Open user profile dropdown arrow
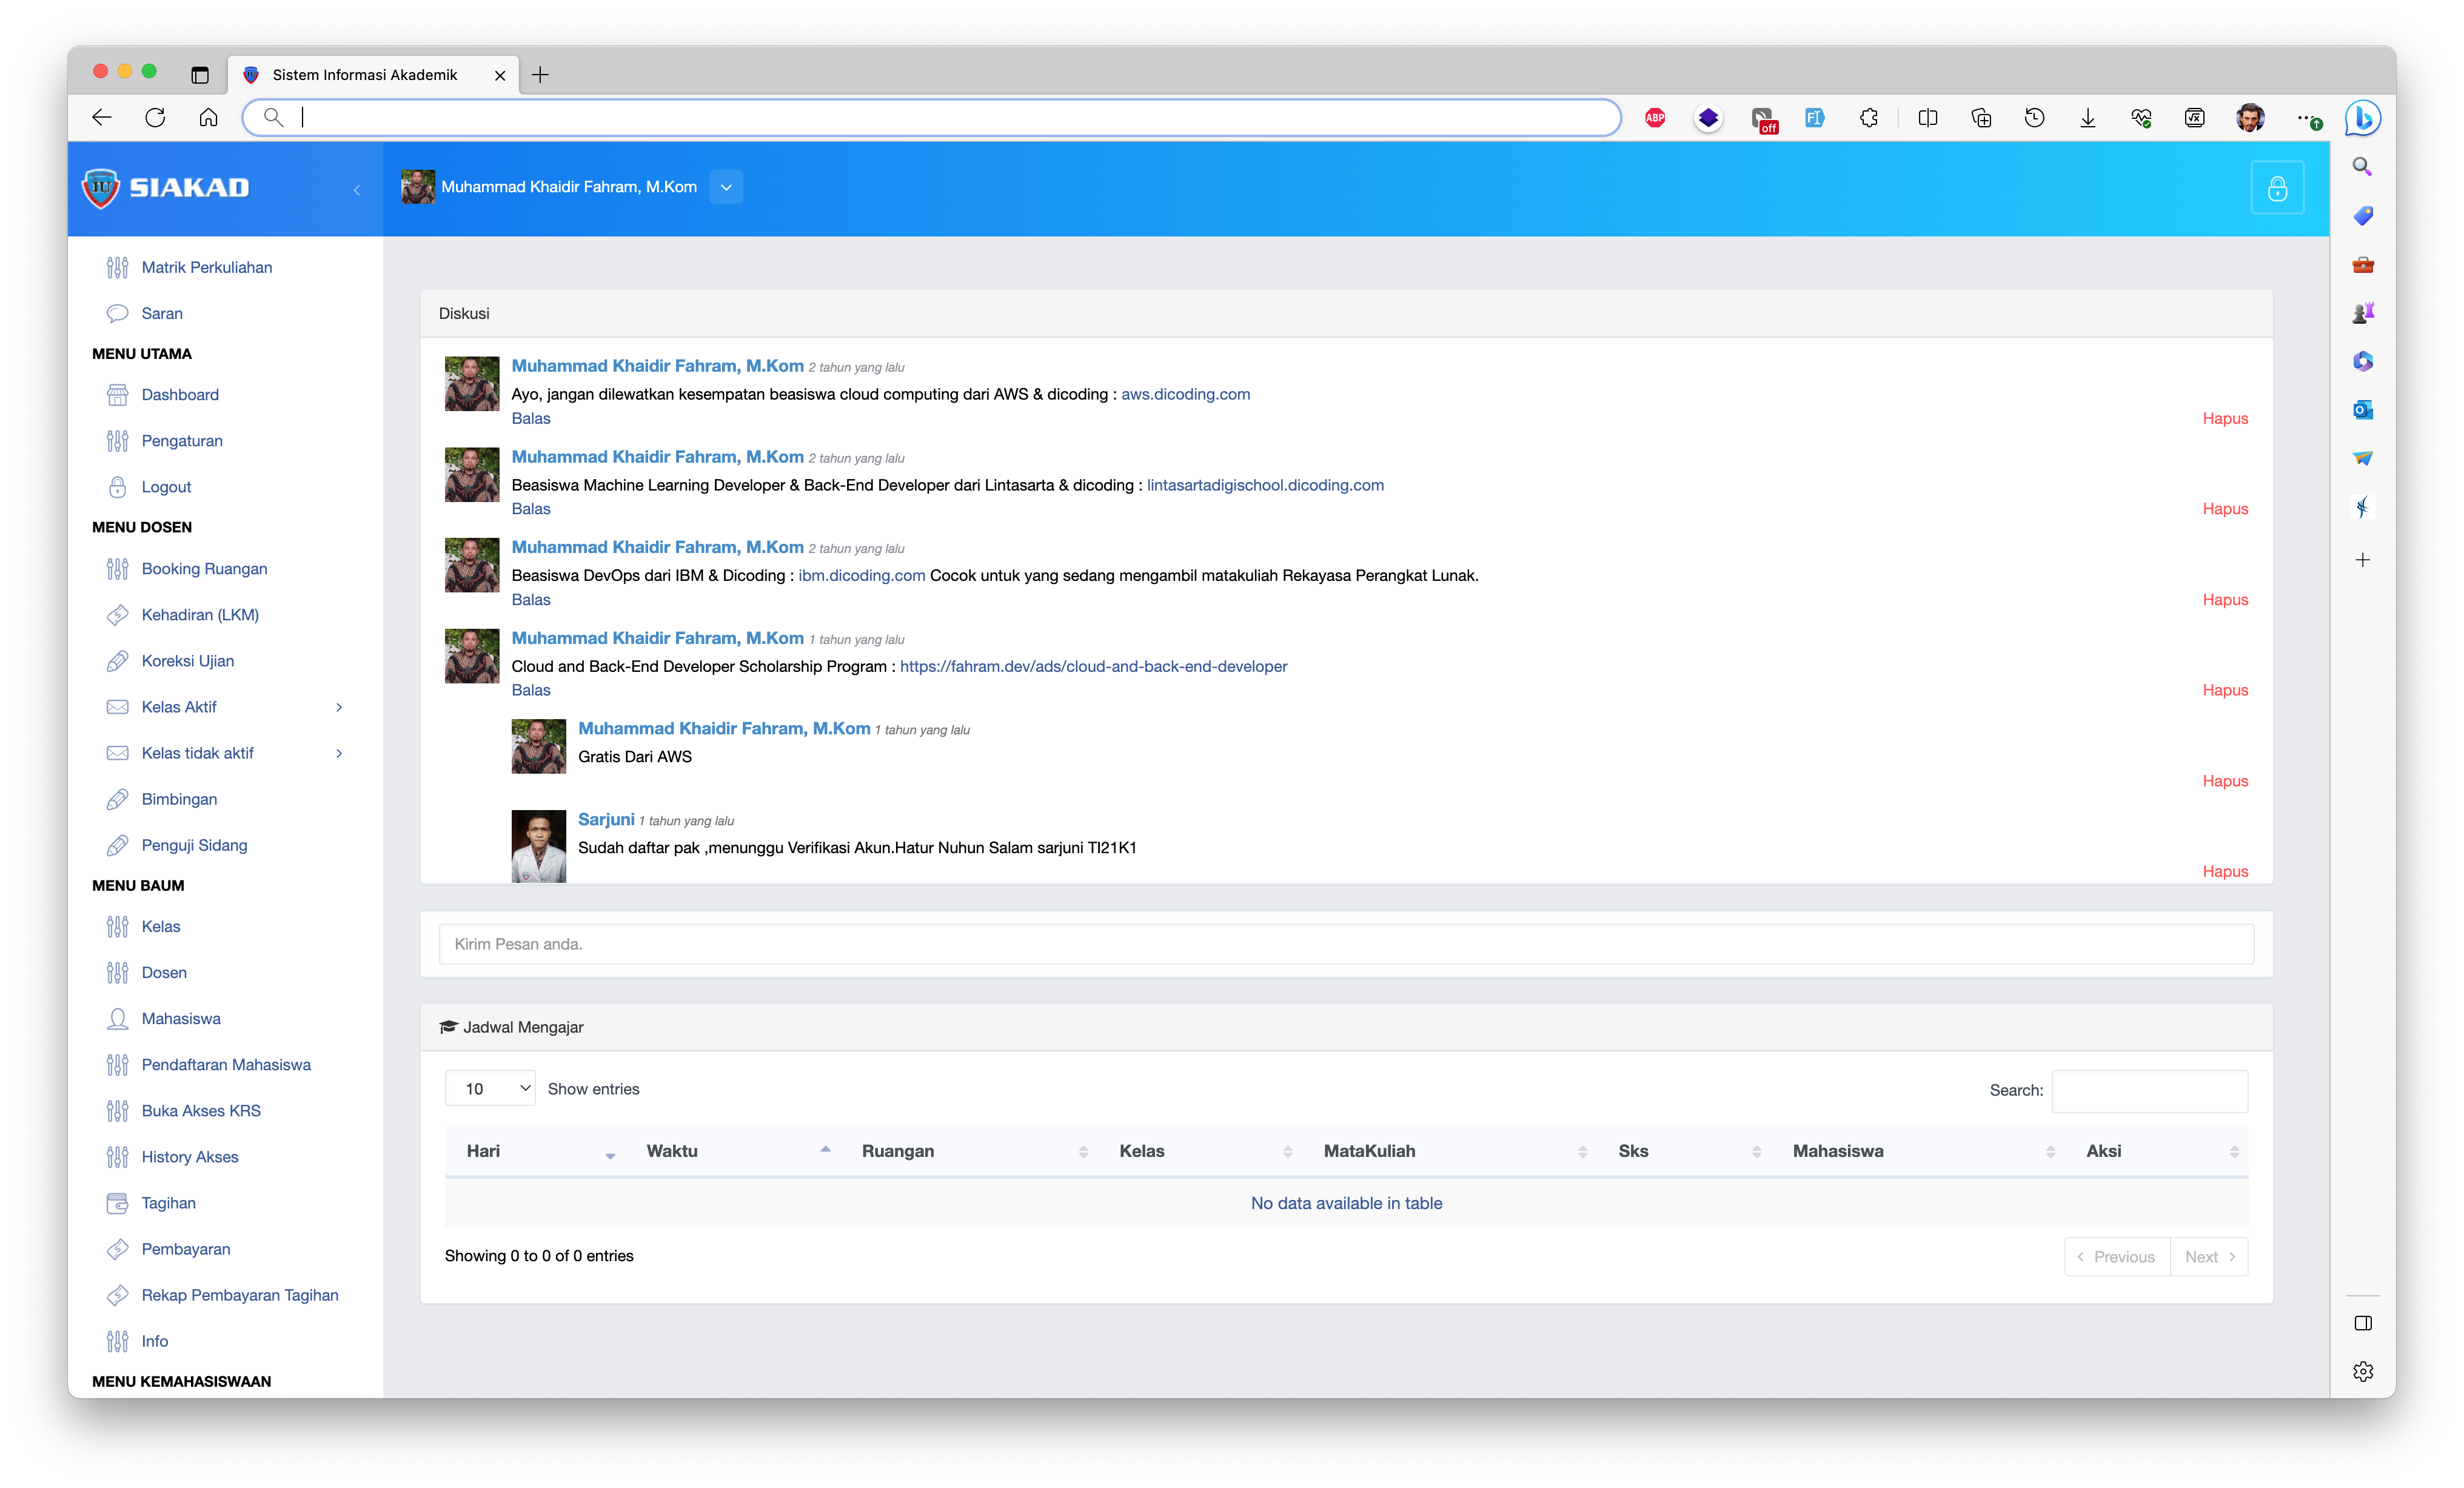 (726, 187)
